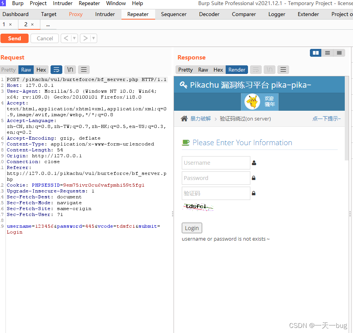Viewport: 353px width, 333px height.
Task: Select tabbed combined layout icon
Action: click(339, 53)
